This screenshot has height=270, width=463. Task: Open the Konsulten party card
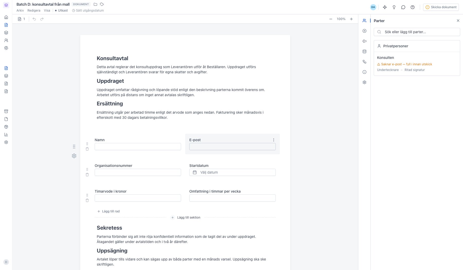click(417, 64)
